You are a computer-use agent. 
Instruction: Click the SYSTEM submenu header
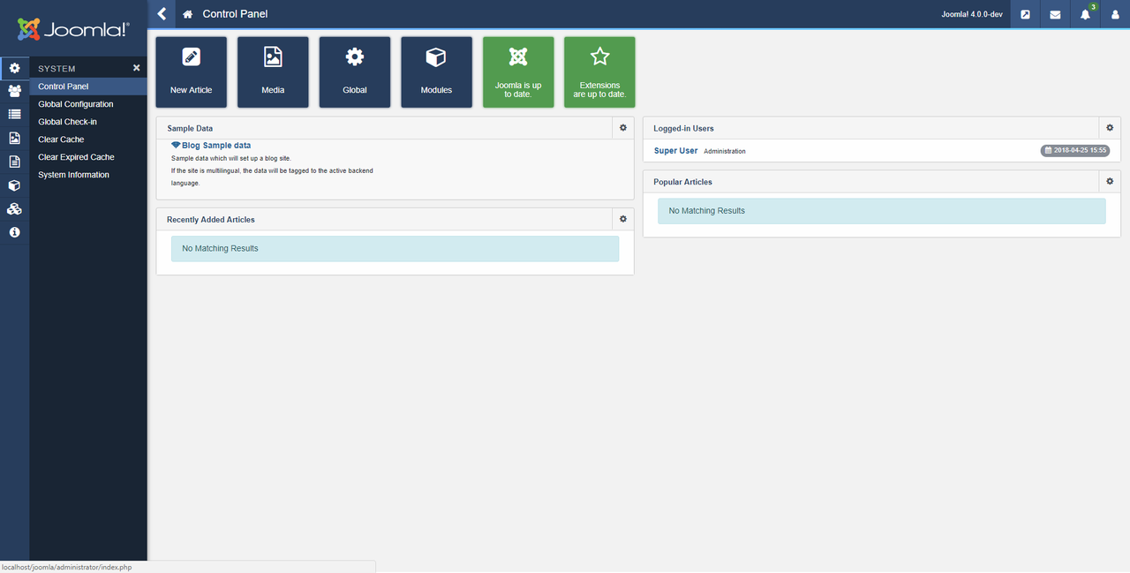point(56,69)
